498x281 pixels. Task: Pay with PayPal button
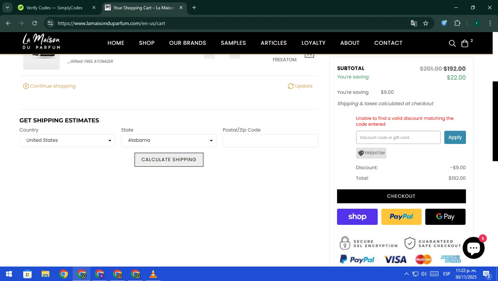(x=401, y=217)
